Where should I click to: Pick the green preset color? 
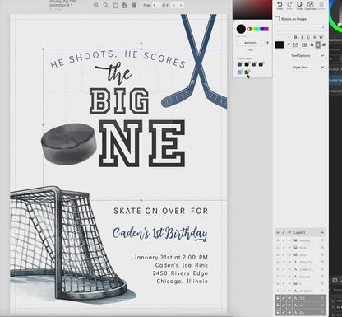pyautogui.click(x=247, y=72)
